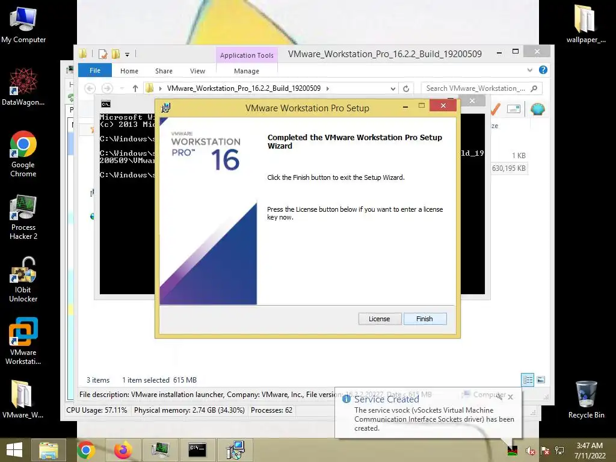
Task: Switch Explorer to Large icons view
Action: tap(541, 380)
